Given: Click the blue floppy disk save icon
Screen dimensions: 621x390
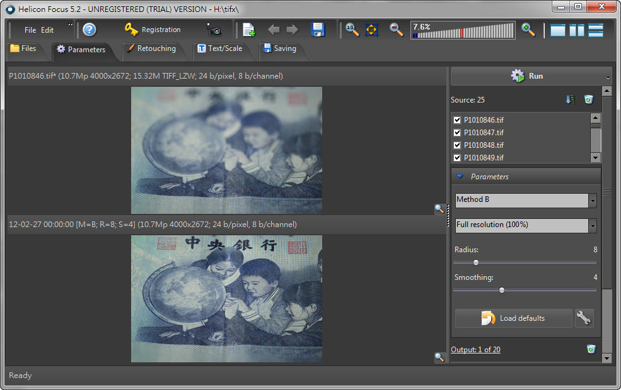Looking at the screenshot, I should 318,30.
